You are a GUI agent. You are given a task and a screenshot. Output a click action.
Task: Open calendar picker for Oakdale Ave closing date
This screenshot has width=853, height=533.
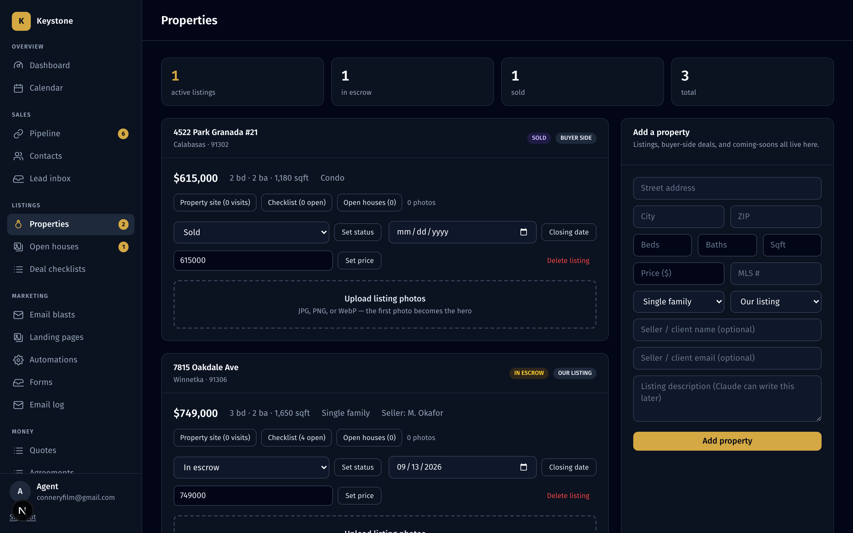pos(523,467)
